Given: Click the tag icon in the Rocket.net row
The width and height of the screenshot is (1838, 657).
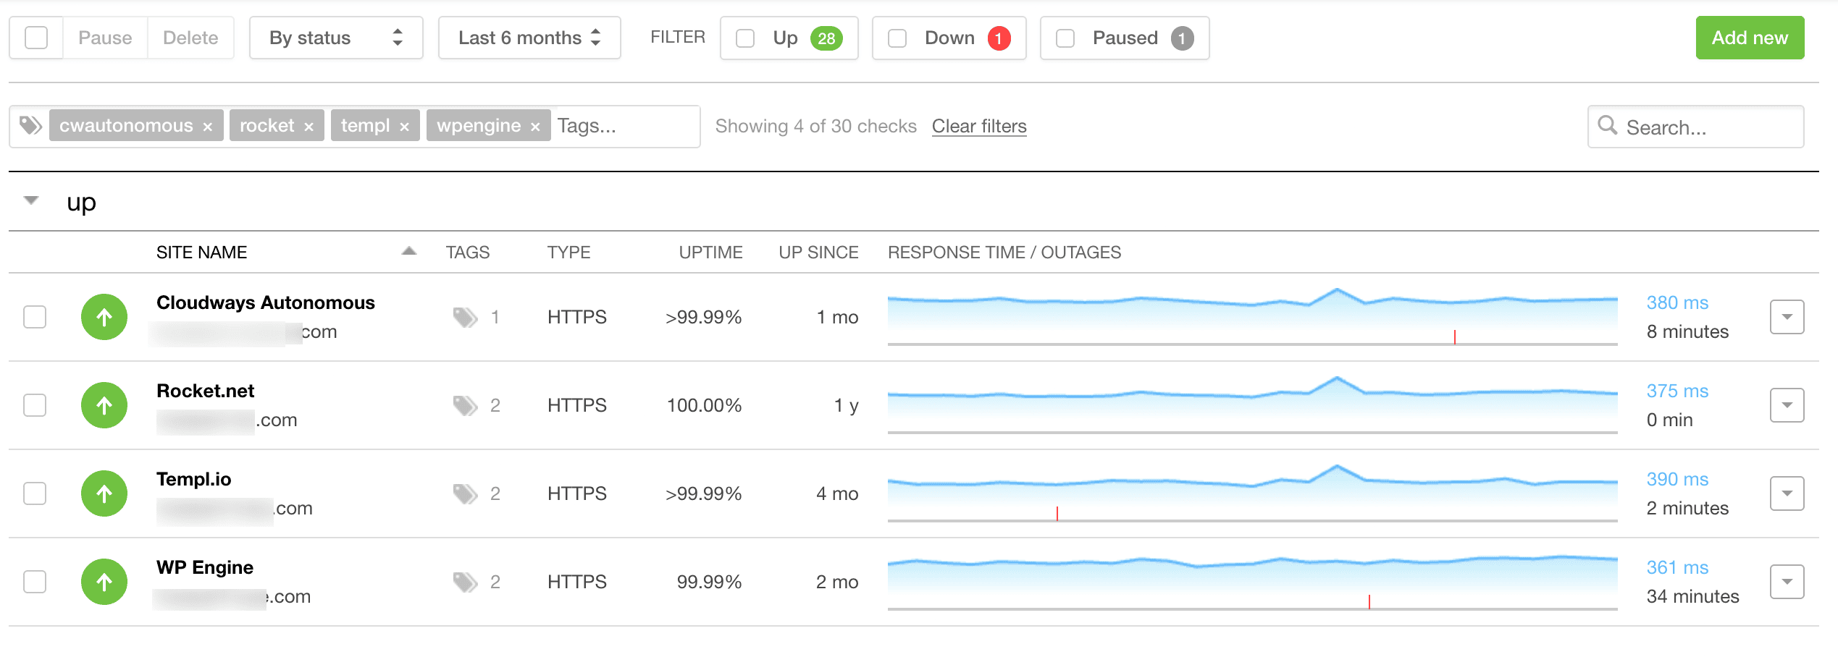Looking at the screenshot, I should click(466, 405).
